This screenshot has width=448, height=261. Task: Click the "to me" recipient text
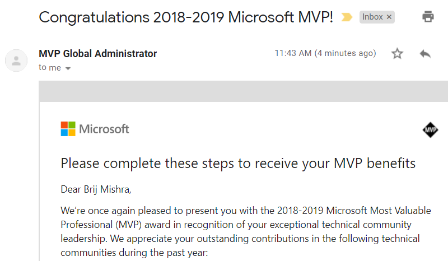[x=50, y=68]
